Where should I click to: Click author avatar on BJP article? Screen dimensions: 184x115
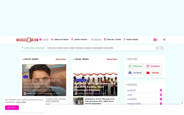point(76,94)
